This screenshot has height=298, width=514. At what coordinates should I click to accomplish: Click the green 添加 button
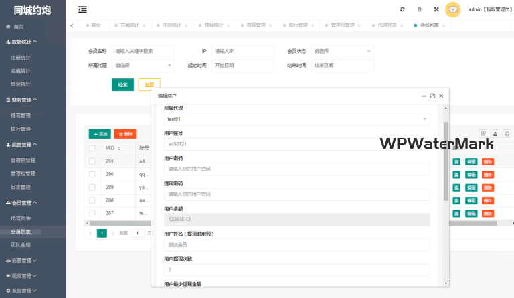100,133
